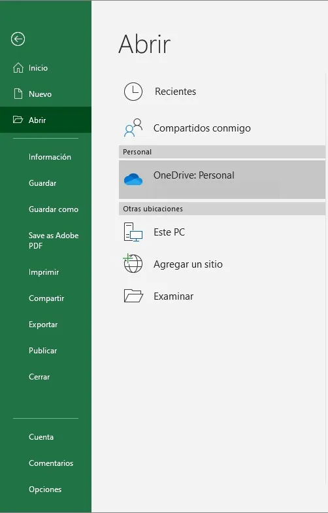Click the Abrir open folder icon

[18, 119]
